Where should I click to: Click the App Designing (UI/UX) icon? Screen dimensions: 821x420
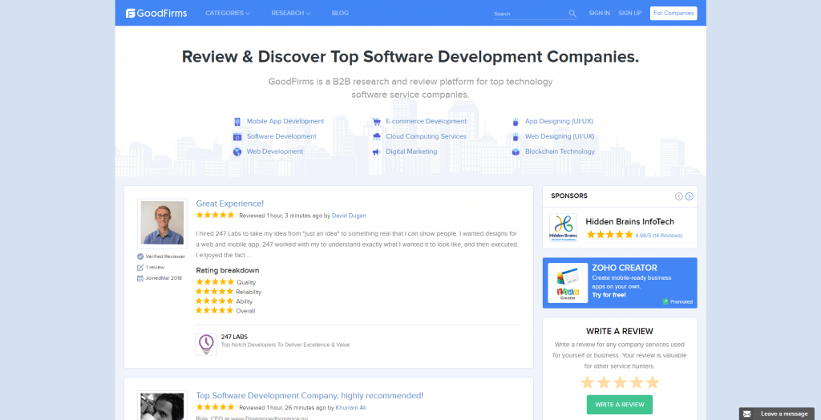click(516, 122)
